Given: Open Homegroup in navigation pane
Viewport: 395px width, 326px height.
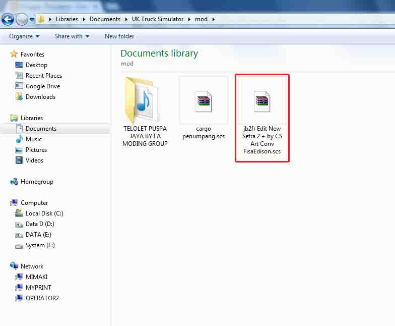Looking at the screenshot, I should click(x=37, y=182).
